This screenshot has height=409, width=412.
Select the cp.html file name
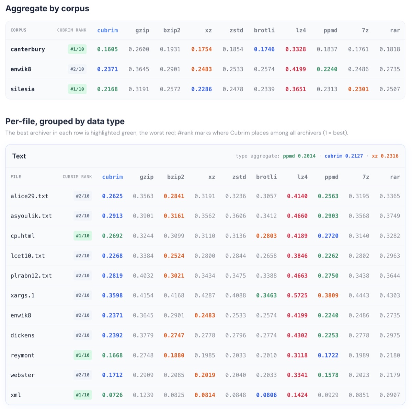(23, 236)
